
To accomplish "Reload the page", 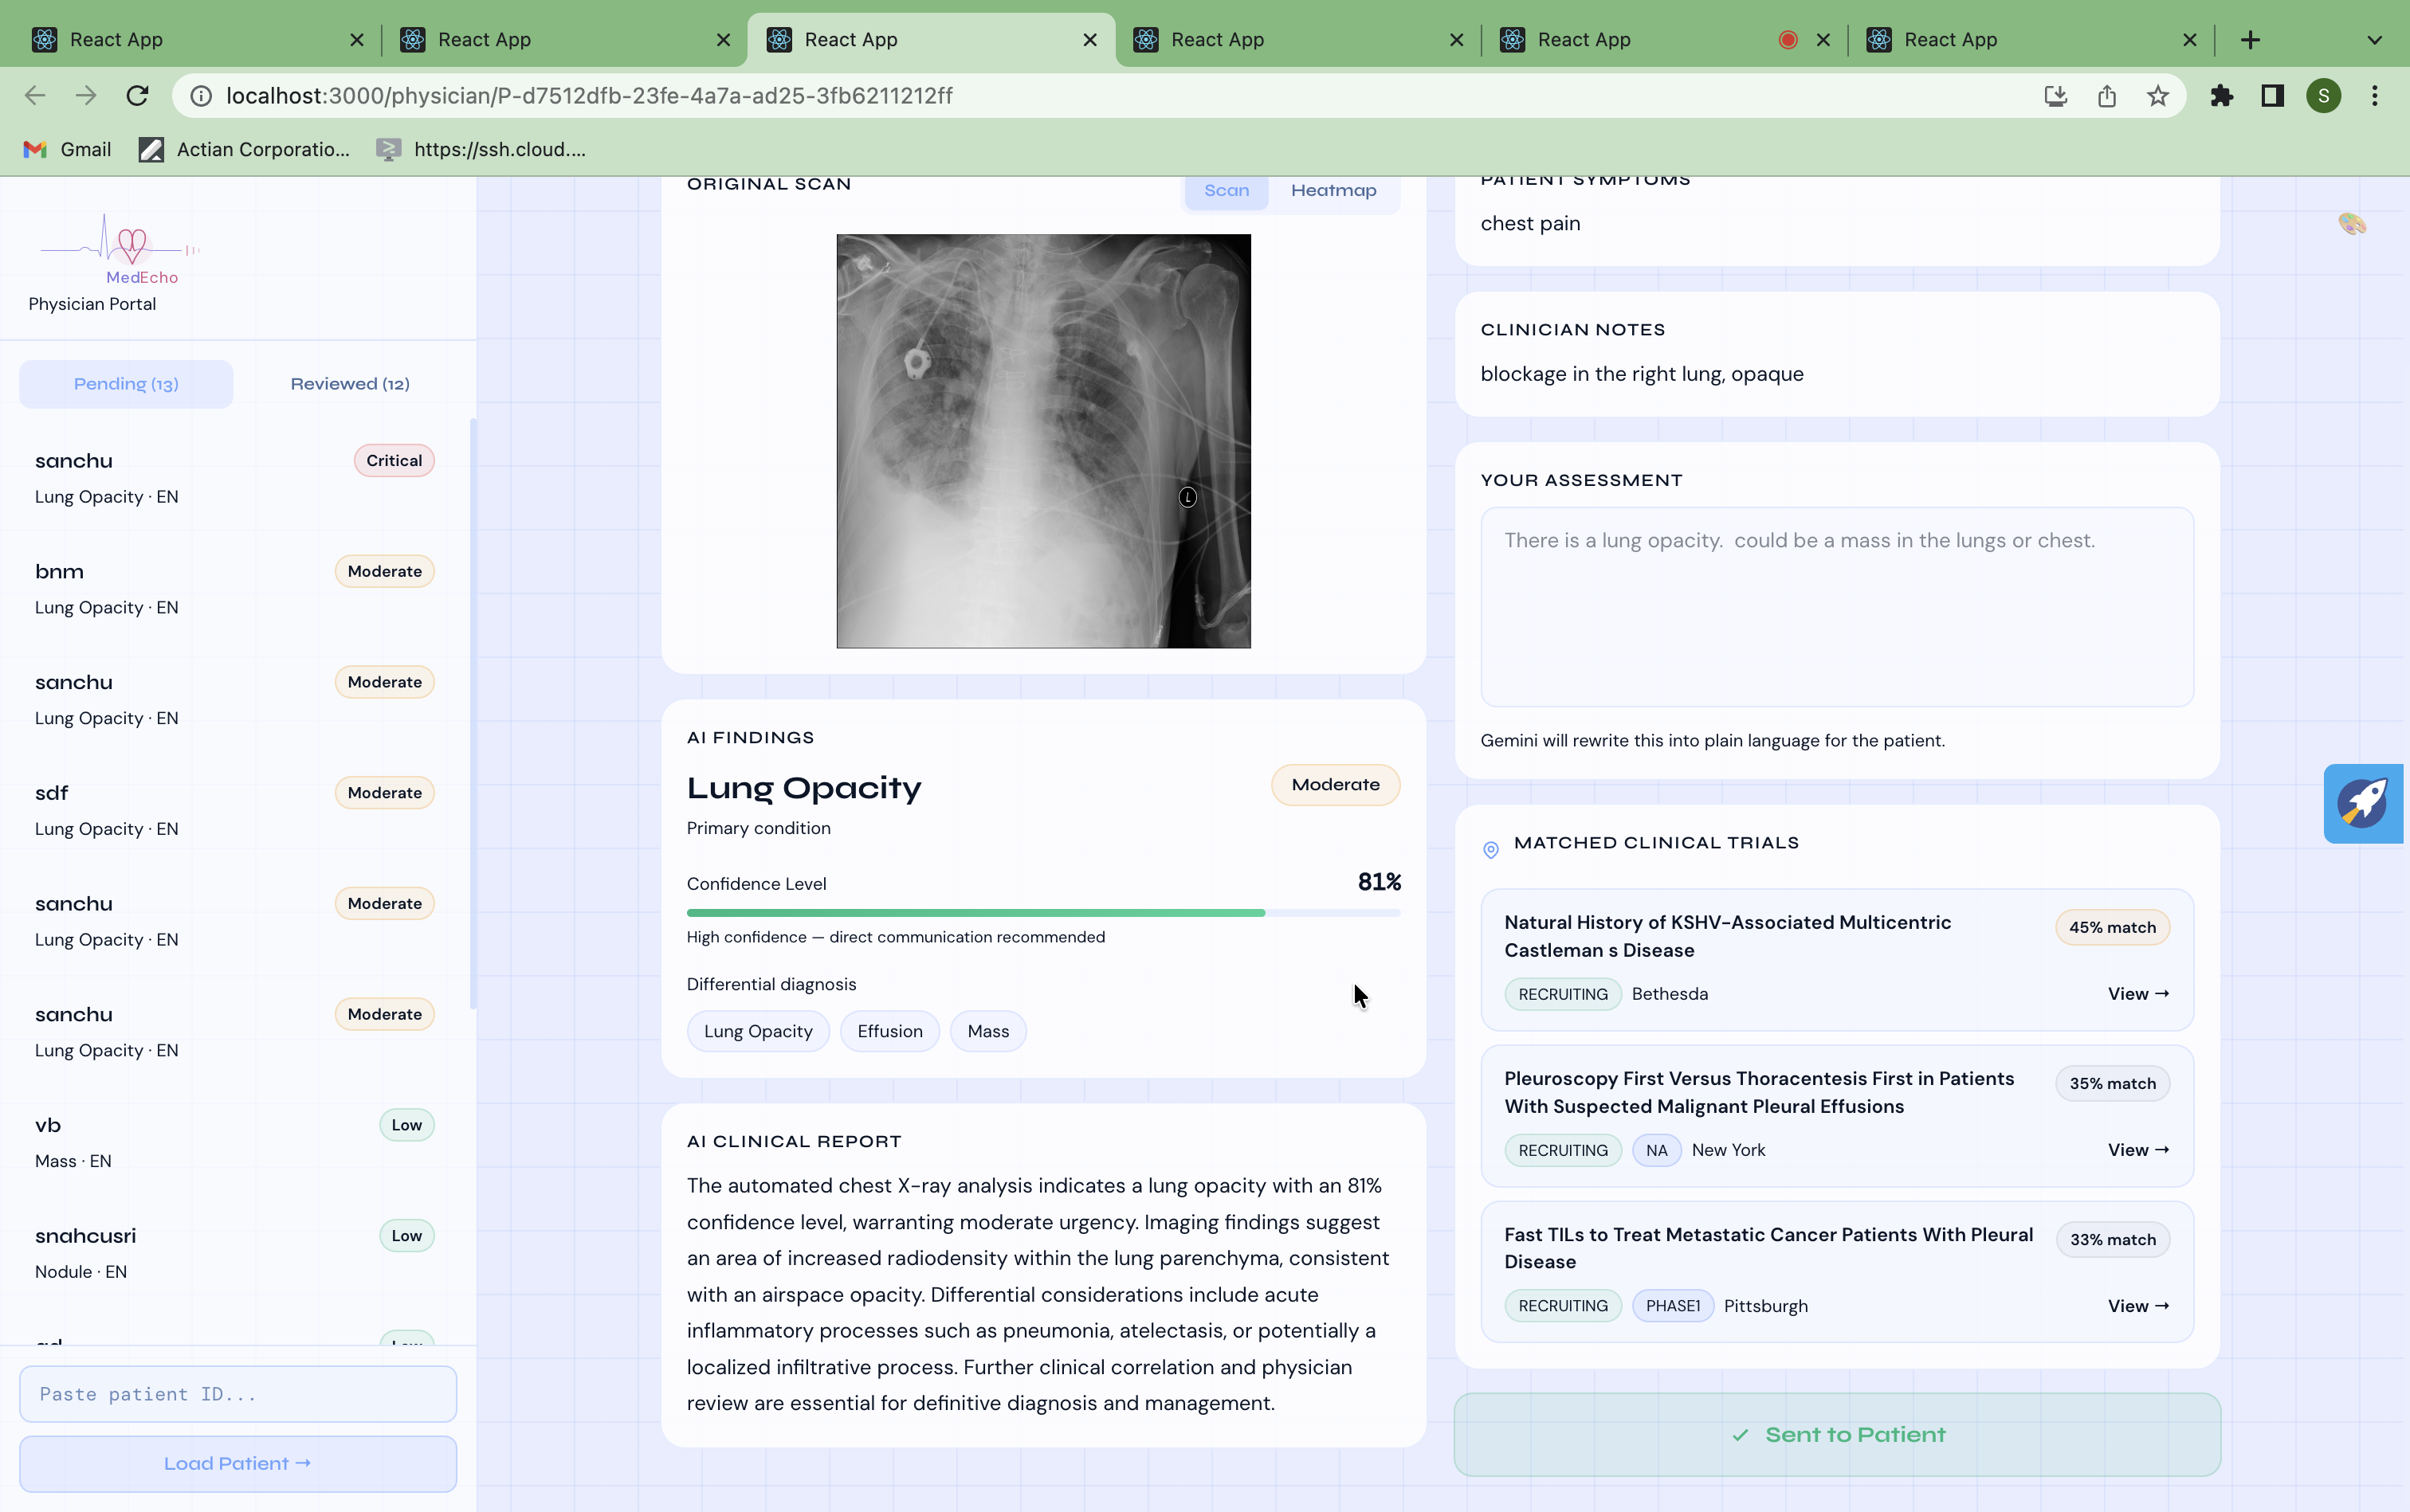I will (x=137, y=96).
